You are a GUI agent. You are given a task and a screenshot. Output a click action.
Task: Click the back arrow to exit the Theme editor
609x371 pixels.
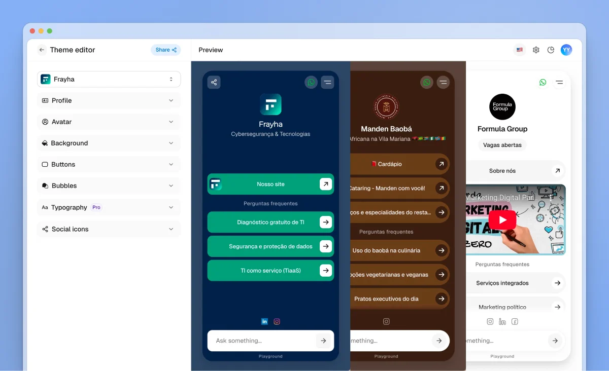(41, 50)
